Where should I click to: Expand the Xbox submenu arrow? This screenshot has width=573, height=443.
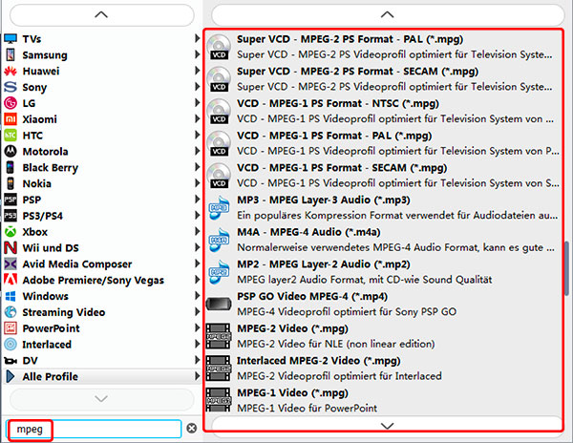tap(197, 231)
